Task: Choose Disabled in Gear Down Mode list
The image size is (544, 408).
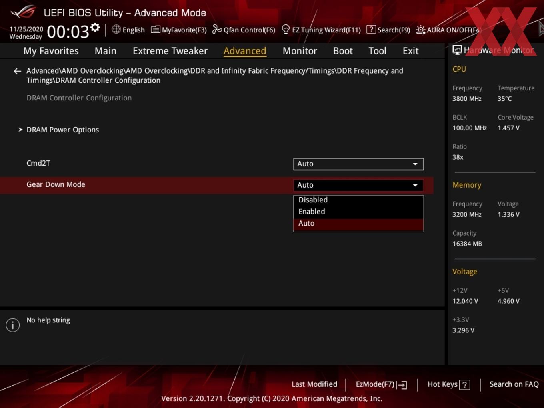Action: [358, 200]
